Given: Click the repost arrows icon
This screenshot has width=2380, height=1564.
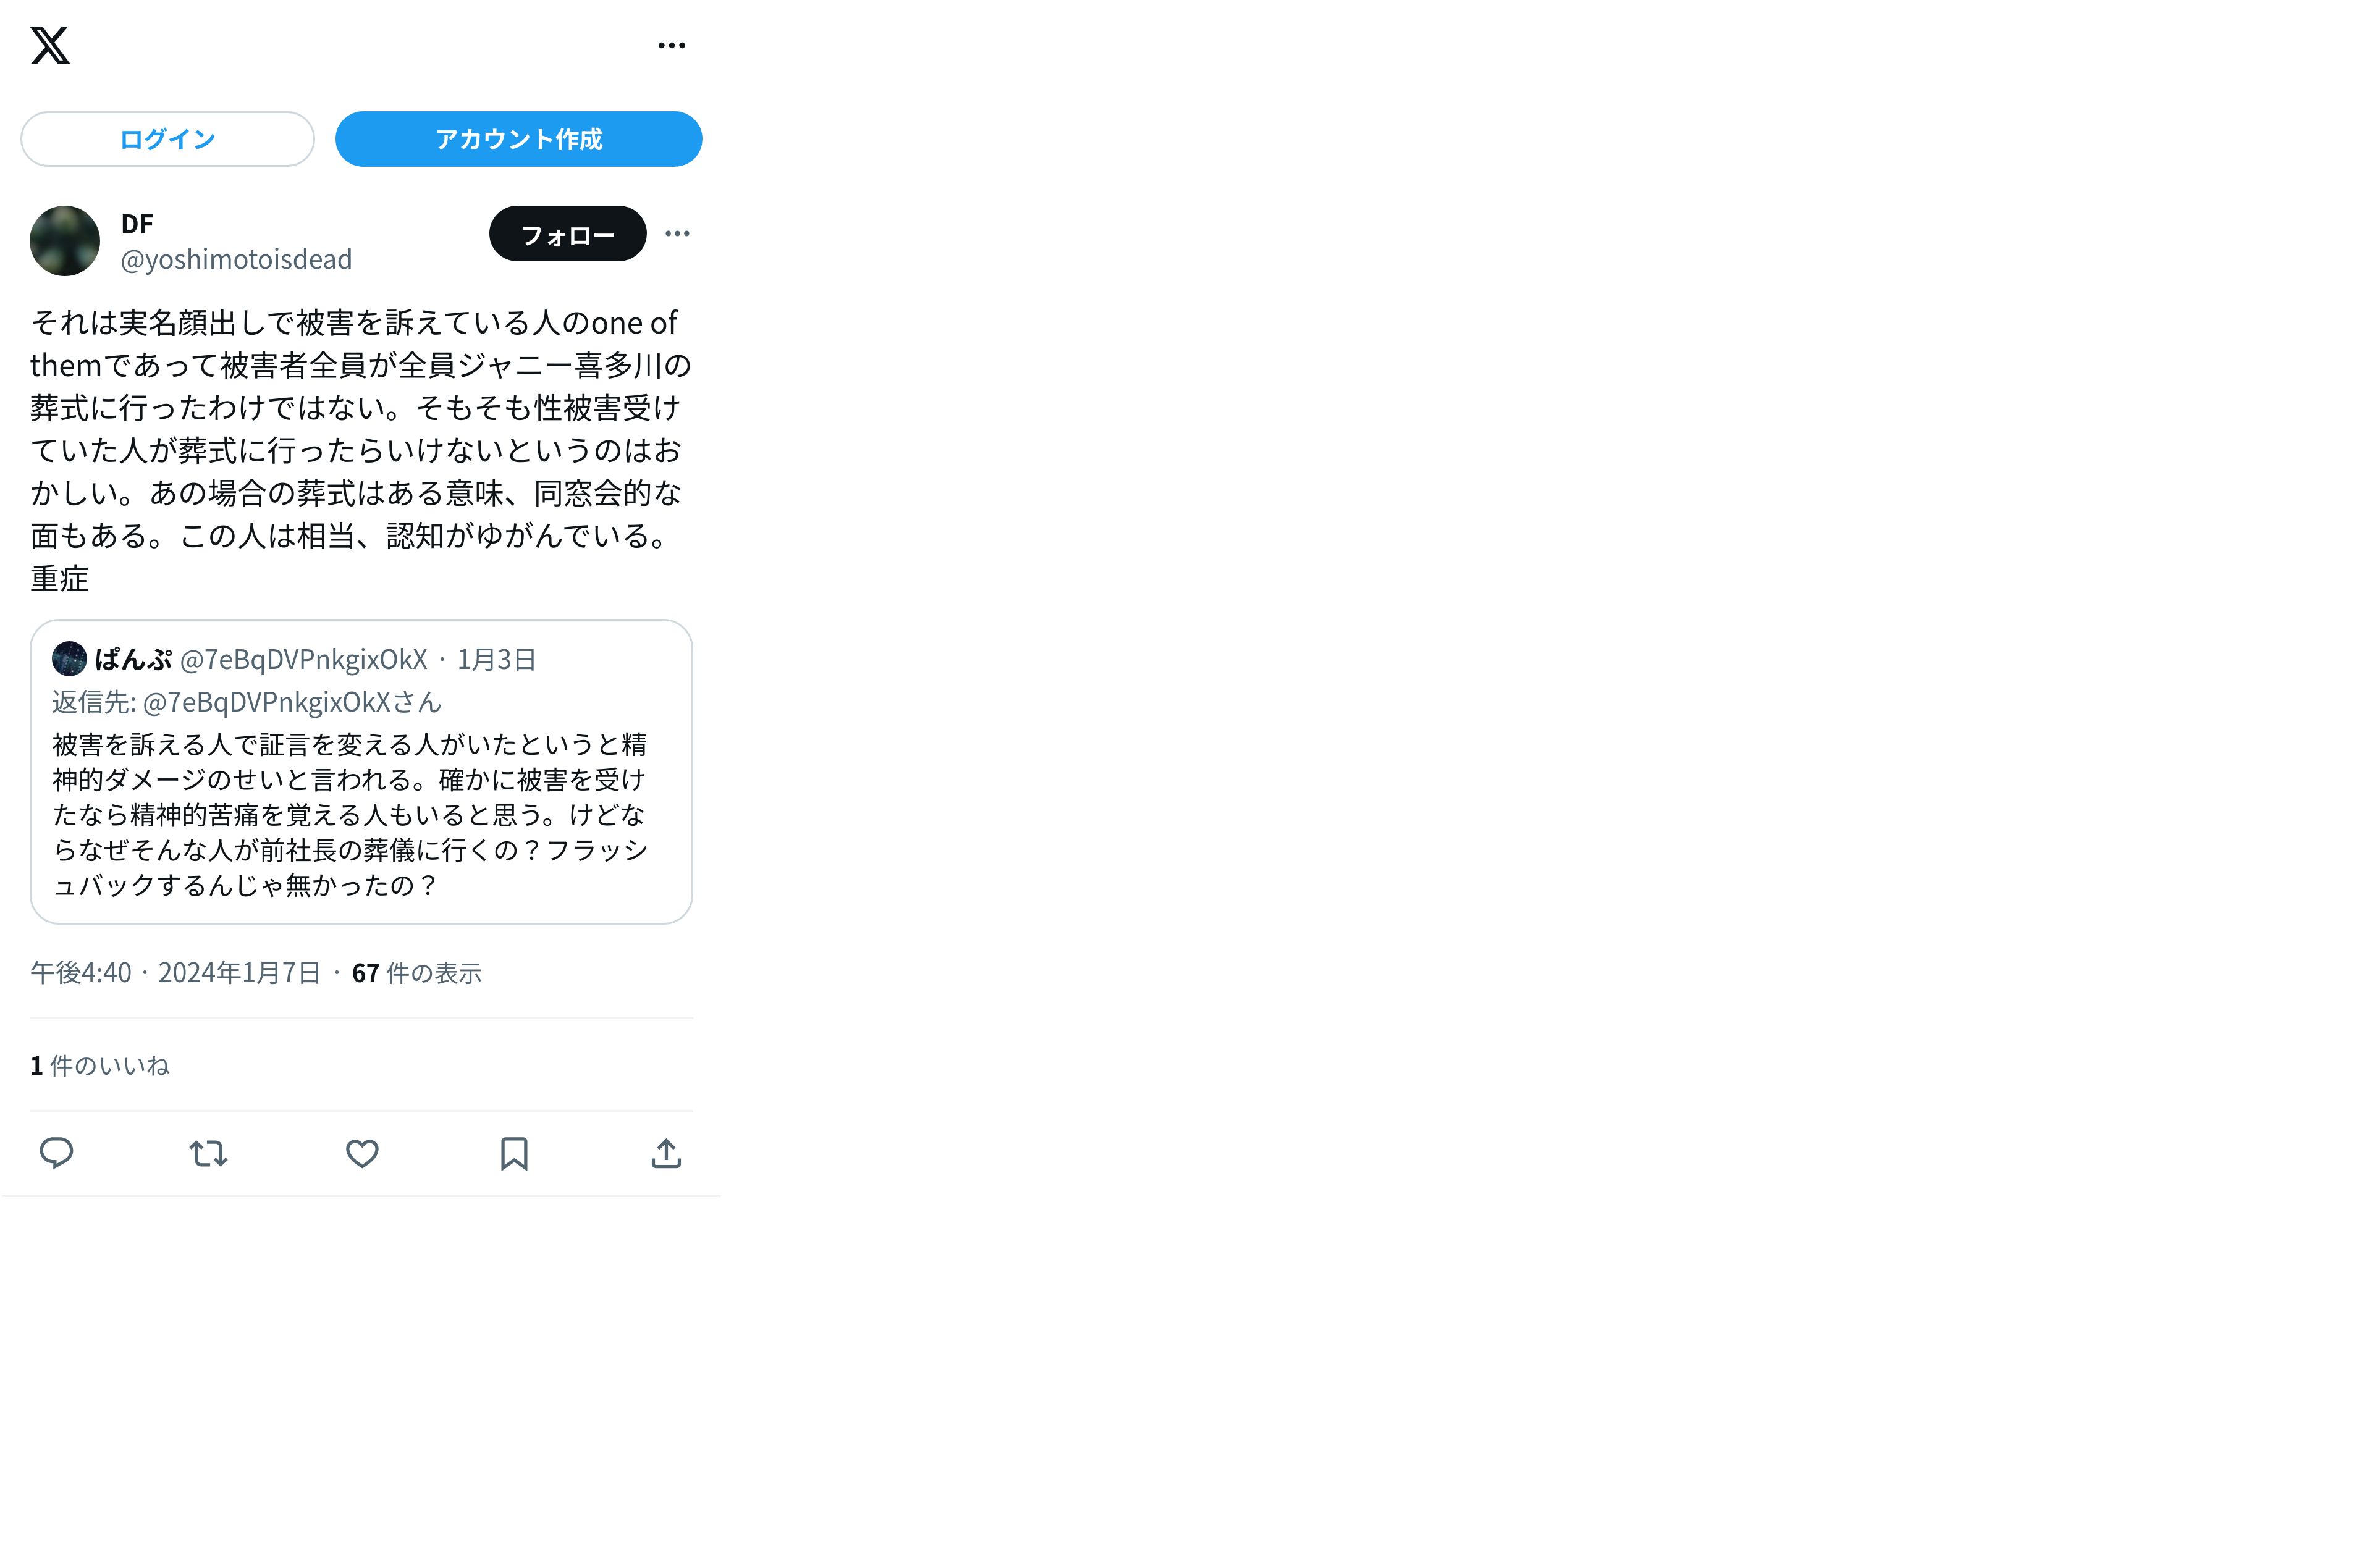Looking at the screenshot, I should (209, 1154).
